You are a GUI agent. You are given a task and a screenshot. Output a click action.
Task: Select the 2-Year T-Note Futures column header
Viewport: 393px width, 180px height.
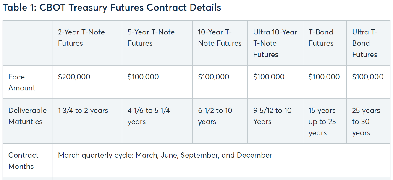pyautogui.click(x=87, y=43)
